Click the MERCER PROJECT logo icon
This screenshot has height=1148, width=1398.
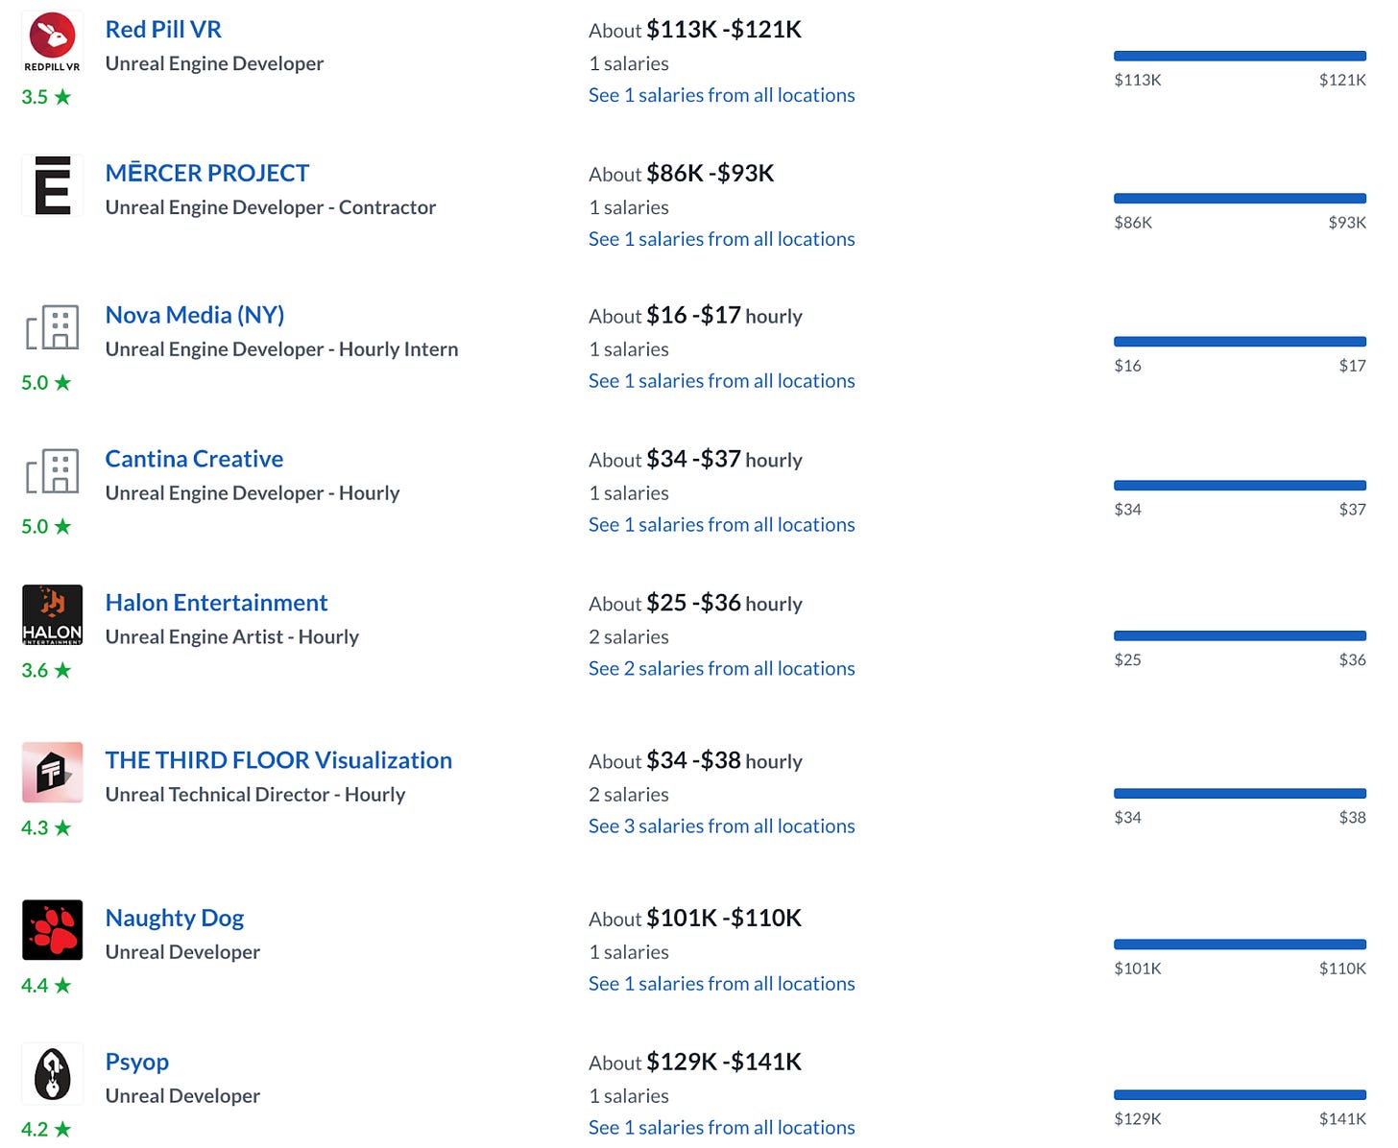coord(52,185)
